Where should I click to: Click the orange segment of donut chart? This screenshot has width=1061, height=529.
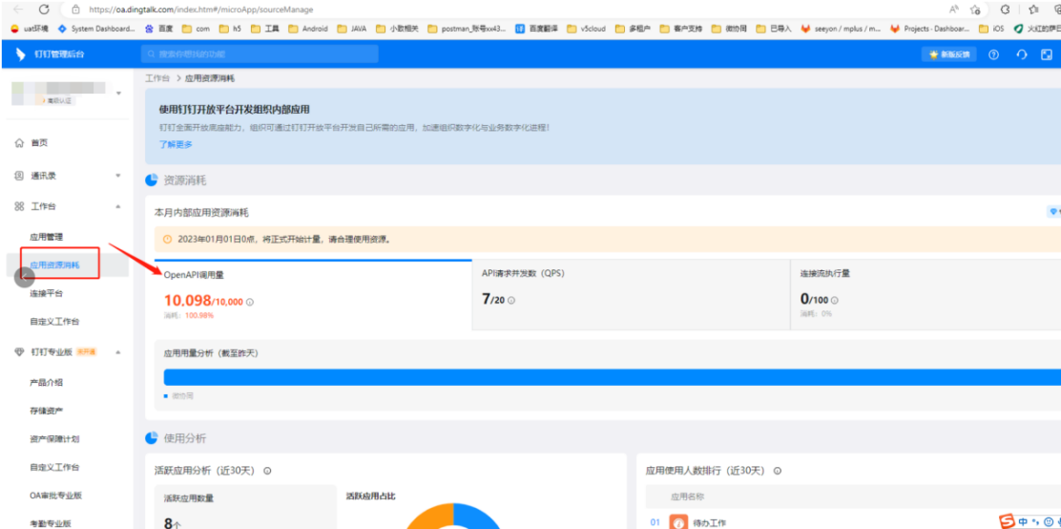click(x=430, y=516)
